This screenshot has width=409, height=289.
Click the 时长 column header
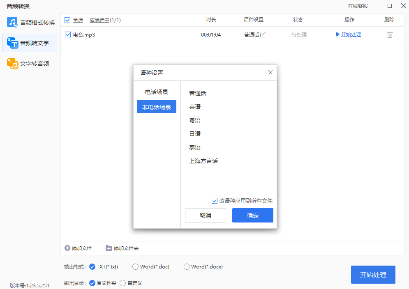click(x=211, y=20)
